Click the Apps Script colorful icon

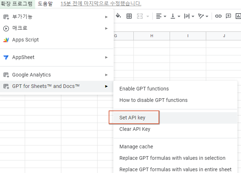[x=6, y=40]
